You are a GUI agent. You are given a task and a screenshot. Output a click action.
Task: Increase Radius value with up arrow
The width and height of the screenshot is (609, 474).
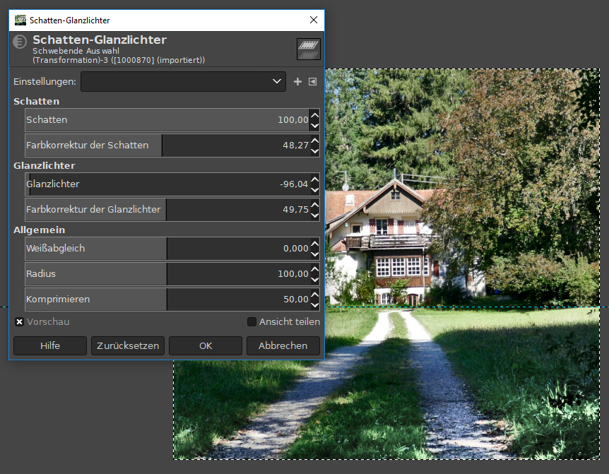coord(315,268)
